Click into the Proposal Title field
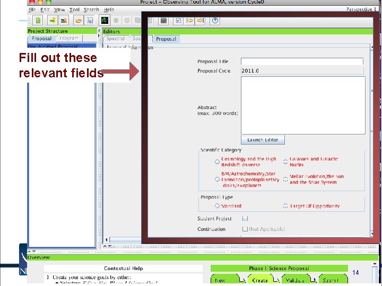Image resolution: width=382 pixels, height=286 pixels. click(302, 61)
